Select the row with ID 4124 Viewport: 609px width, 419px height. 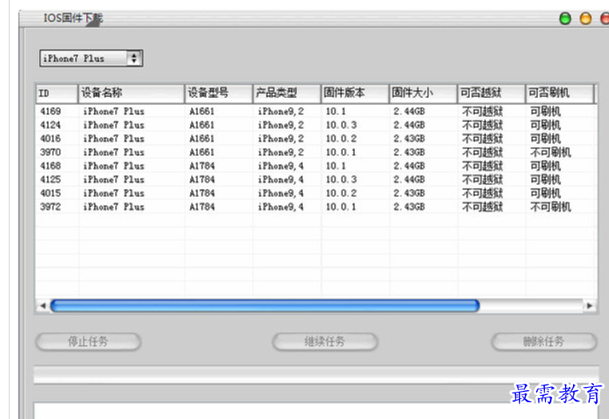pos(316,126)
